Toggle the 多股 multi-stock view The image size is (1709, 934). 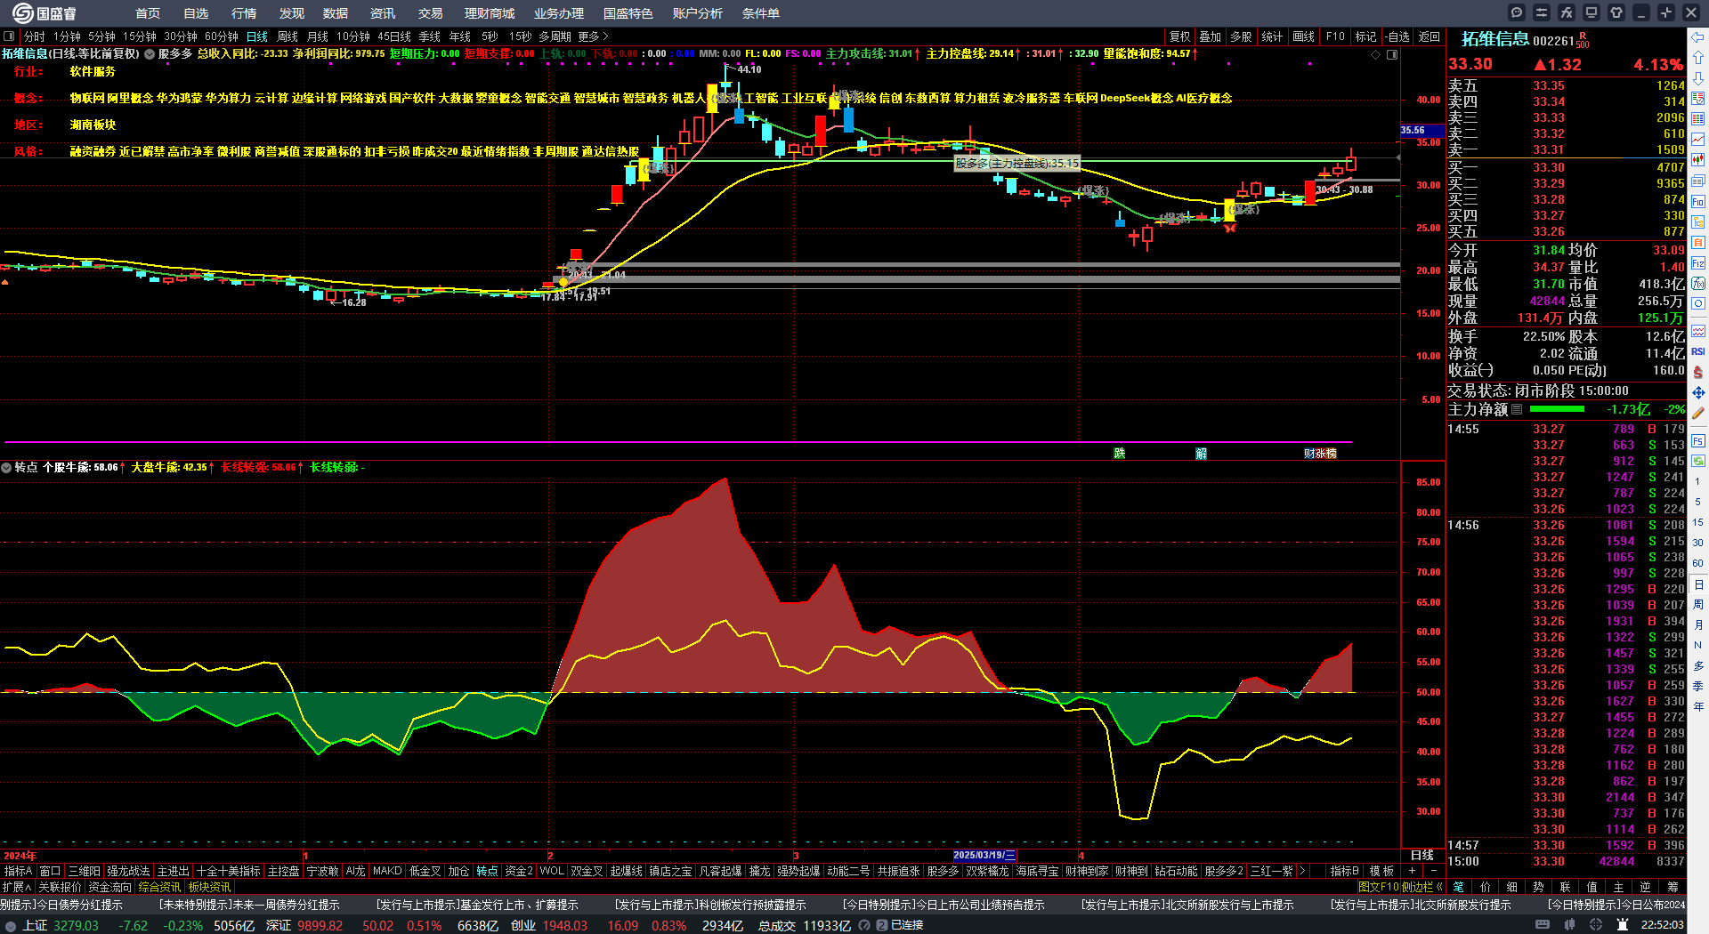pyautogui.click(x=1241, y=36)
